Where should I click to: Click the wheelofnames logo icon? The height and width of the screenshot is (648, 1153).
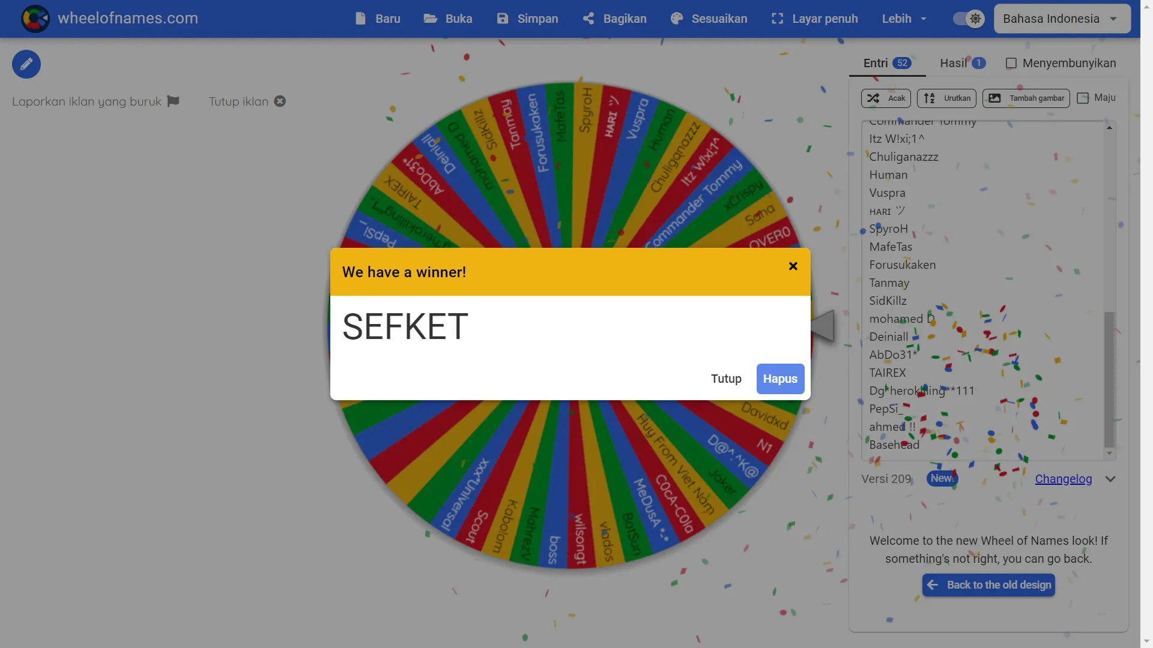[x=35, y=19]
